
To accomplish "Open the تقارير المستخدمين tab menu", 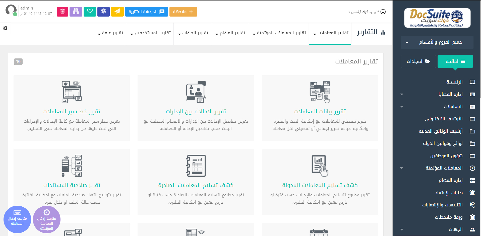I will pos(150,33).
